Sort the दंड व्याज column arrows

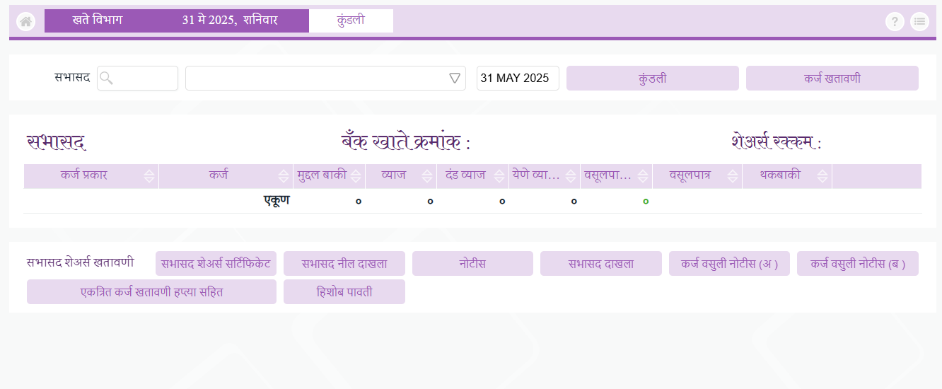pos(499,176)
